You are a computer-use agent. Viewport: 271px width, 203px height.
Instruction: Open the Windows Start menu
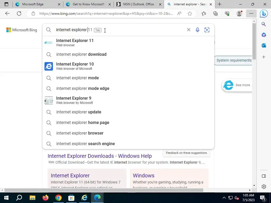click(6, 198)
